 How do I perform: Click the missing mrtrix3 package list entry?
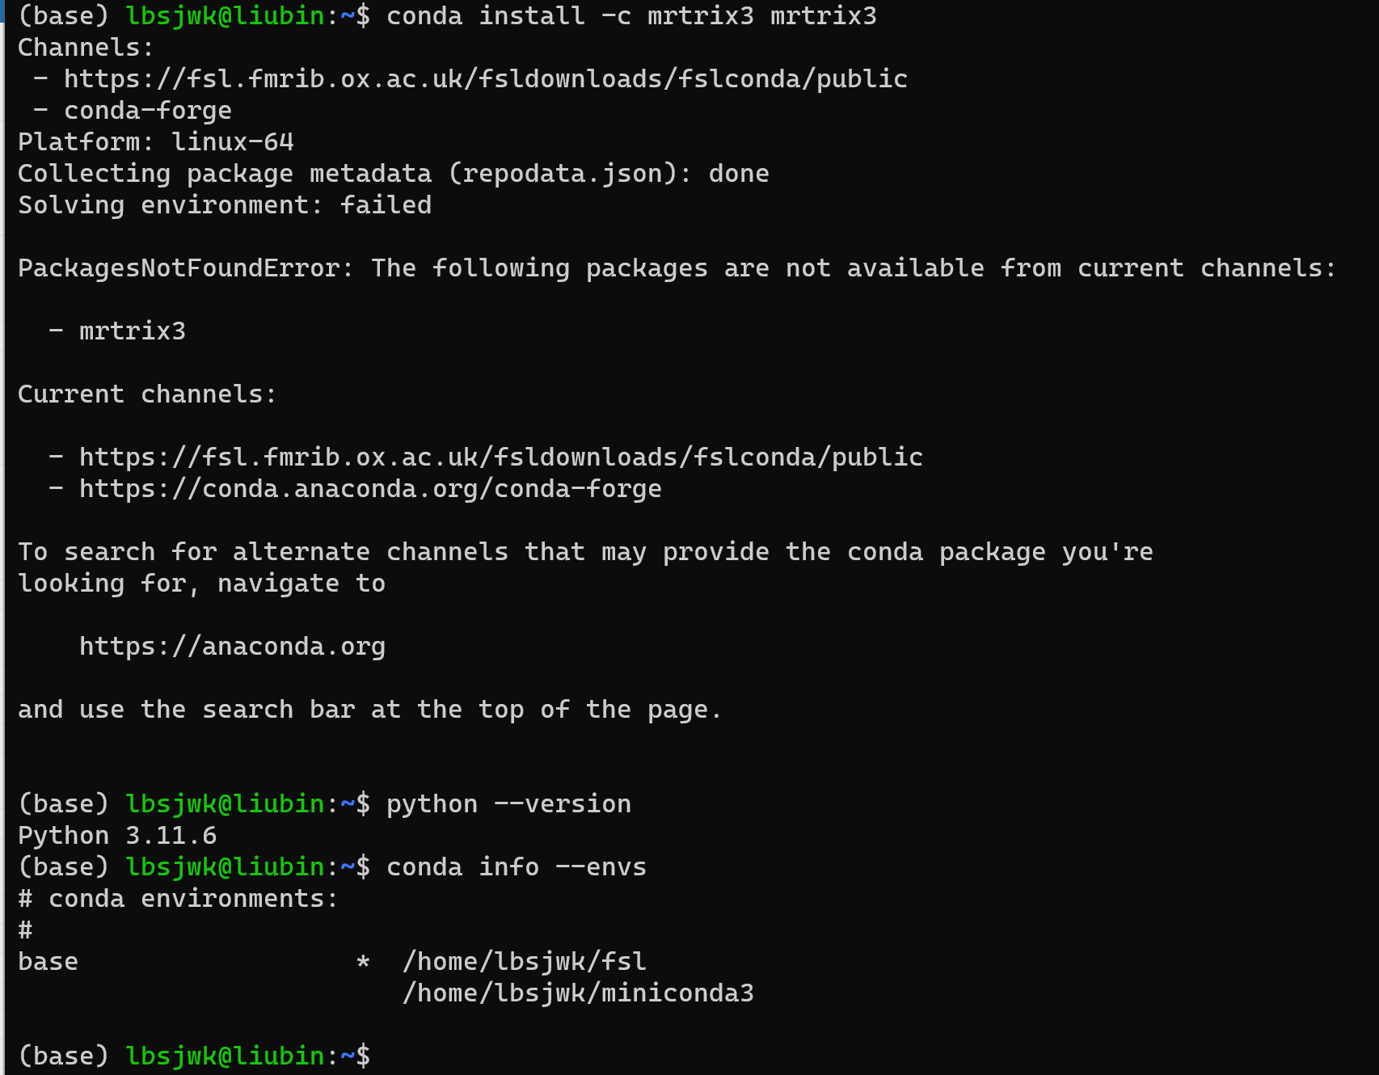pyautogui.click(x=132, y=331)
